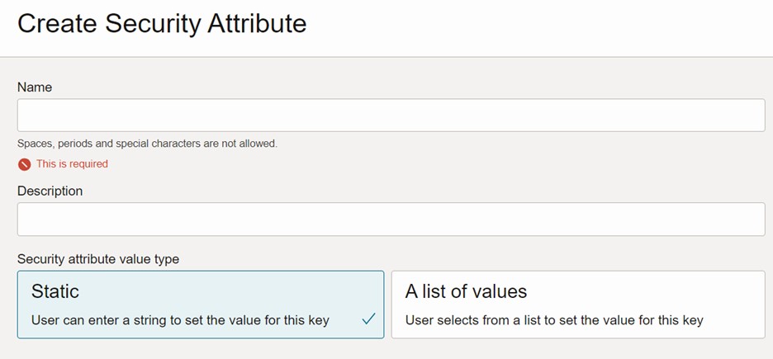Click the checkmark icon in Static card

point(368,319)
